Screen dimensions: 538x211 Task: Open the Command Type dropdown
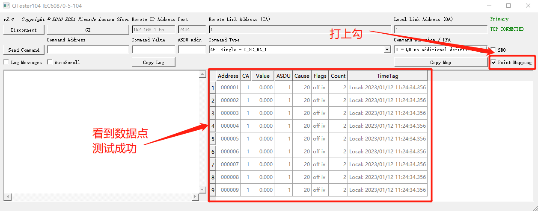pyautogui.click(x=387, y=50)
